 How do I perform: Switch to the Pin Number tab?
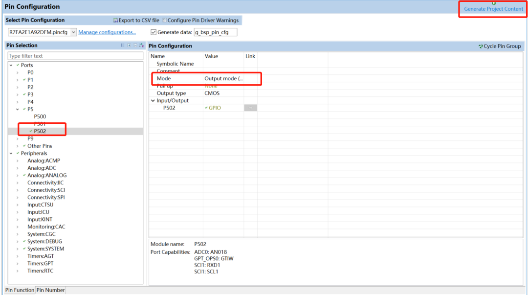coord(50,290)
